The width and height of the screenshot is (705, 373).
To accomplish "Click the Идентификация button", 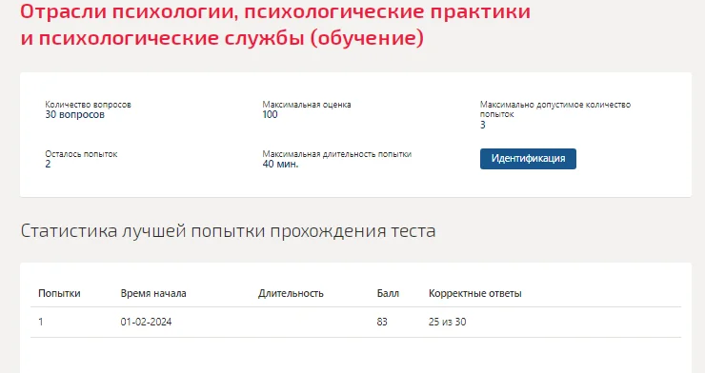I will tap(528, 159).
